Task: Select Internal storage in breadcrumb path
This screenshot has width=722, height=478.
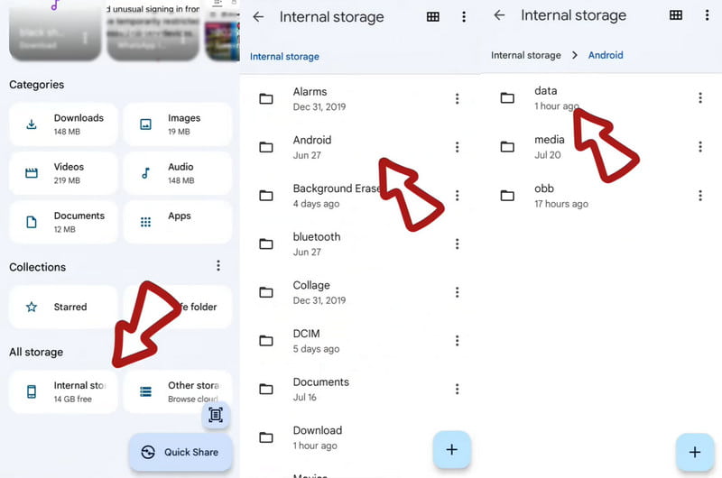Action: tap(525, 55)
